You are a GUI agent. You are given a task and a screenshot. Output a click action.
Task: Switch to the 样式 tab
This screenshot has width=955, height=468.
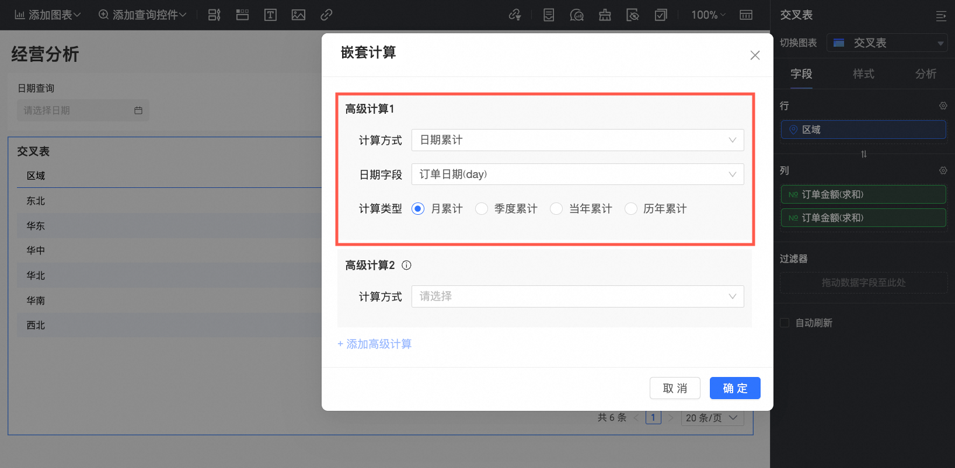coord(863,74)
